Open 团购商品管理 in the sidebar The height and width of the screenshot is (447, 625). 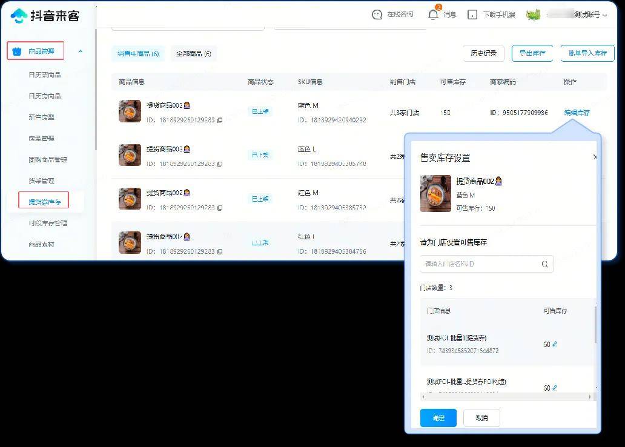tap(48, 160)
